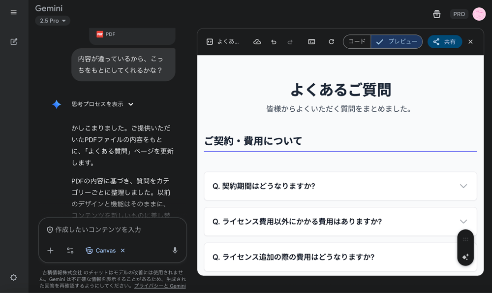The width and height of the screenshot is (492, 293).
Task: Open the tools picker beside the plus icon
Action: point(70,251)
